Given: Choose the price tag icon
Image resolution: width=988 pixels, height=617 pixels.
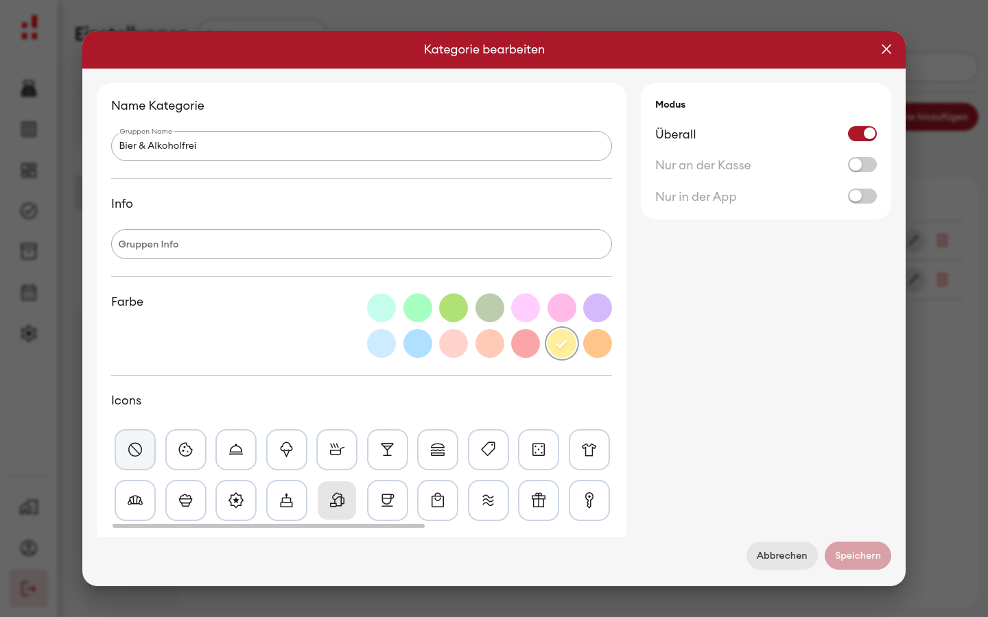Looking at the screenshot, I should tap(489, 450).
